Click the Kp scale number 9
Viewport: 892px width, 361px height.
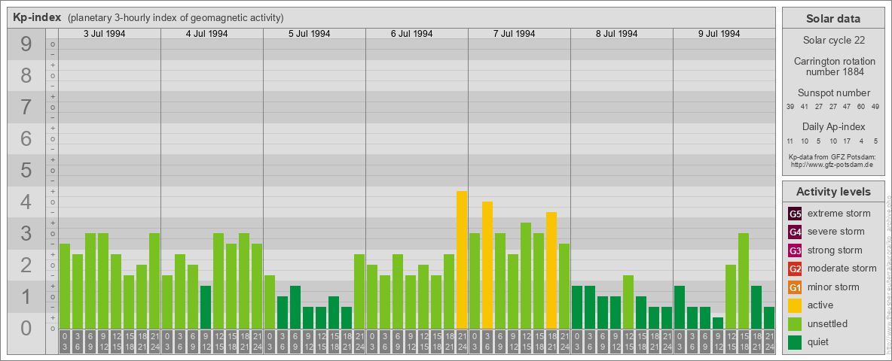point(26,44)
